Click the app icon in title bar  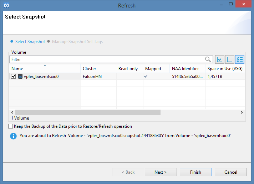(6, 5)
